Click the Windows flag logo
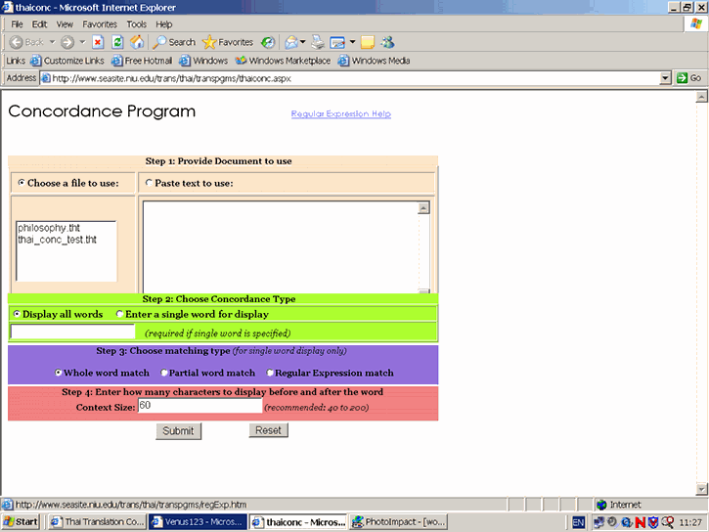The width and height of the screenshot is (709, 532). click(x=696, y=23)
